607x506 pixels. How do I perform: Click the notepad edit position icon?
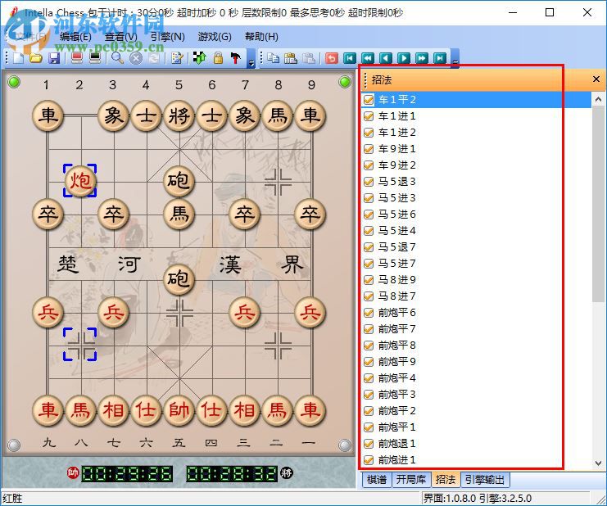point(177,58)
